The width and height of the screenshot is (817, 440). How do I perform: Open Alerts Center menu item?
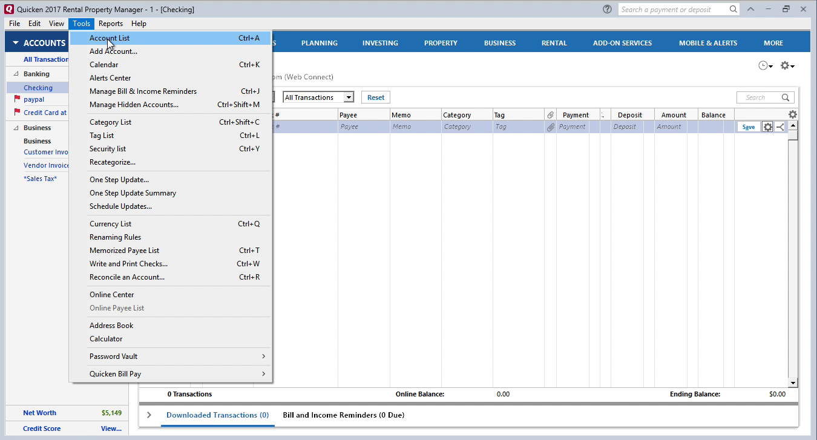point(170,78)
